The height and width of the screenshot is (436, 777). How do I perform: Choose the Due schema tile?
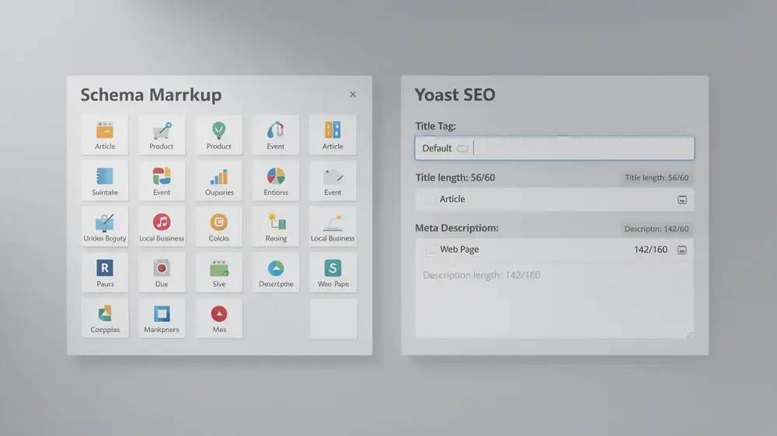[x=162, y=272]
